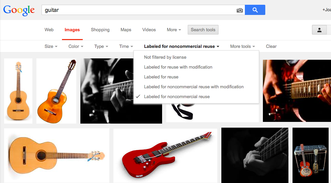Click Clear to reset filters
Image resolution: width=331 pixels, height=183 pixels.
coord(271,47)
